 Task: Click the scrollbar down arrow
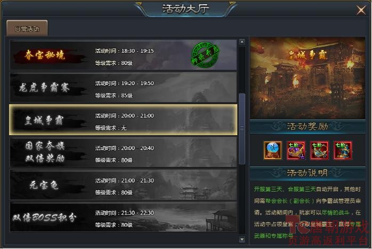242,239
